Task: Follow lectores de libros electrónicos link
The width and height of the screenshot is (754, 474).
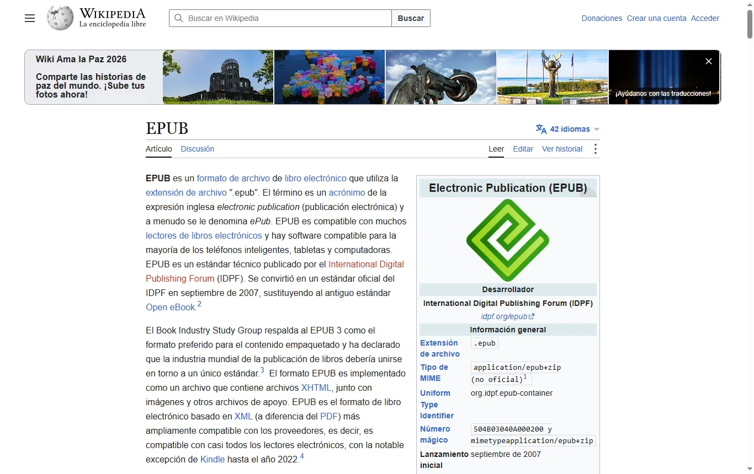Action: click(204, 235)
